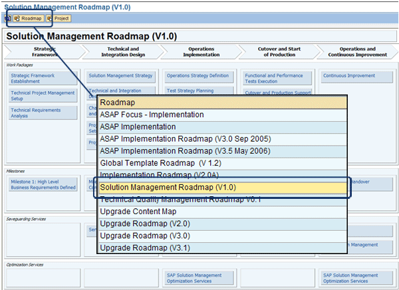Choose ASAP Implementation Roadmap (V3.0 Sep 2005)
The height and width of the screenshot is (290, 399).
tap(223, 139)
